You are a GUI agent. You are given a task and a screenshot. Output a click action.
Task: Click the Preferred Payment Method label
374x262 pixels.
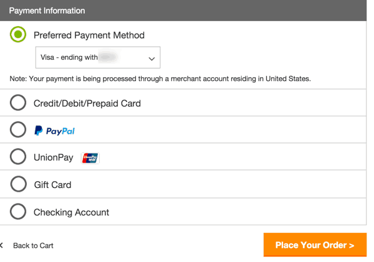[89, 35]
